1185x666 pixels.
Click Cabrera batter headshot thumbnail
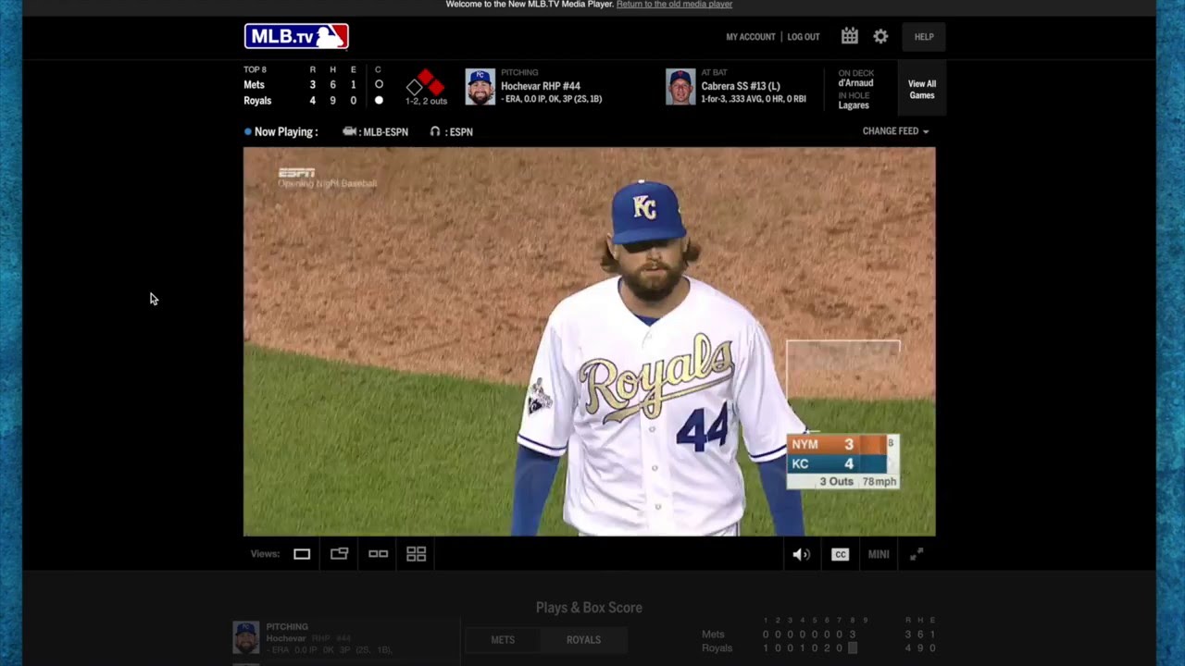tap(680, 87)
